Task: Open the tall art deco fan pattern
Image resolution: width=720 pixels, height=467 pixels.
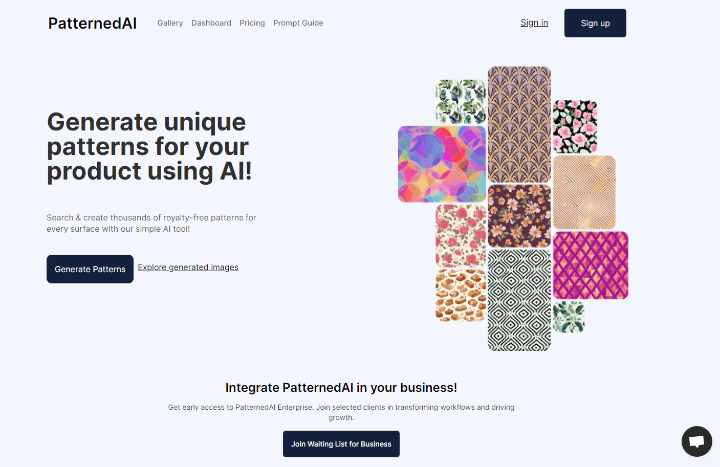Action: pos(519,124)
